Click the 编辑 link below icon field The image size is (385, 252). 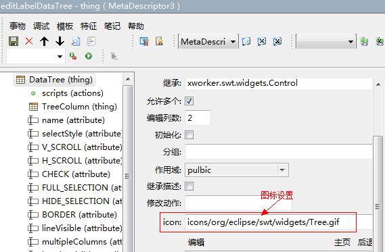coord(196,242)
